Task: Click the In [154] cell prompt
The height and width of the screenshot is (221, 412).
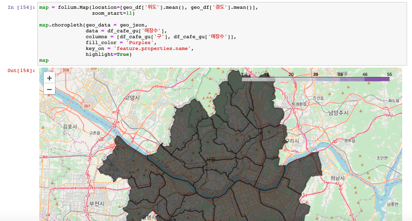Action: pos(21,7)
